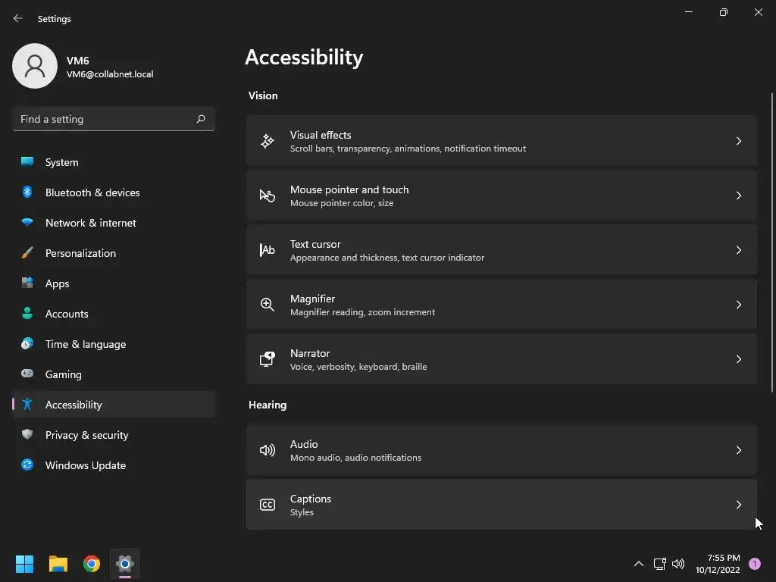
Task: Open the Windows Start menu
Action: (x=25, y=564)
